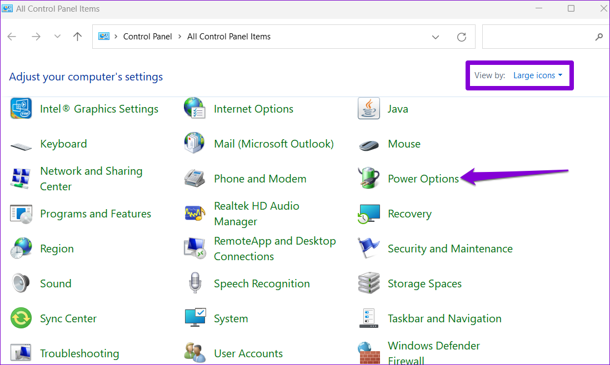Click the Speech Recognition microphone icon

click(195, 283)
